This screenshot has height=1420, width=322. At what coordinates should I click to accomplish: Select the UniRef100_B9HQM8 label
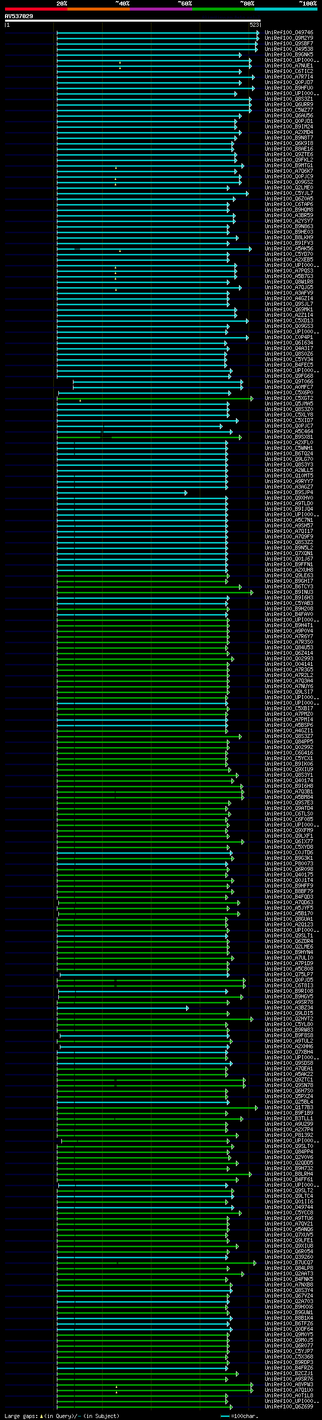tap(289, 210)
